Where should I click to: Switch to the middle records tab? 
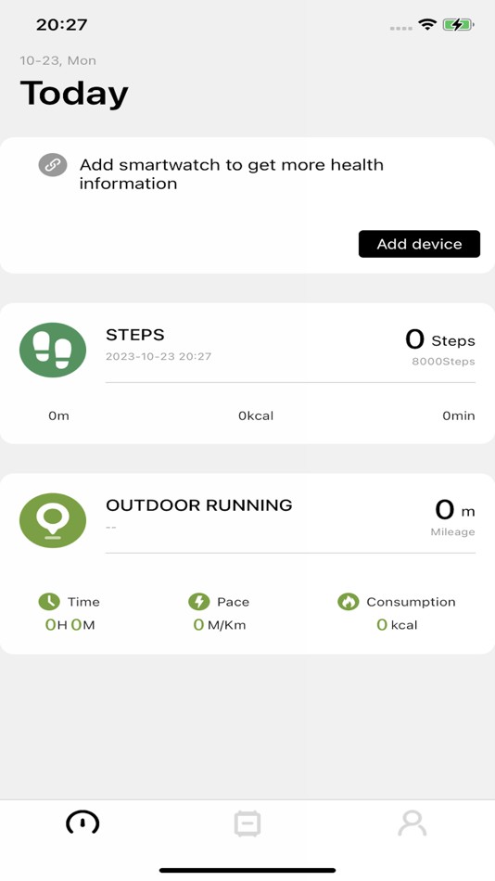click(x=247, y=824)
